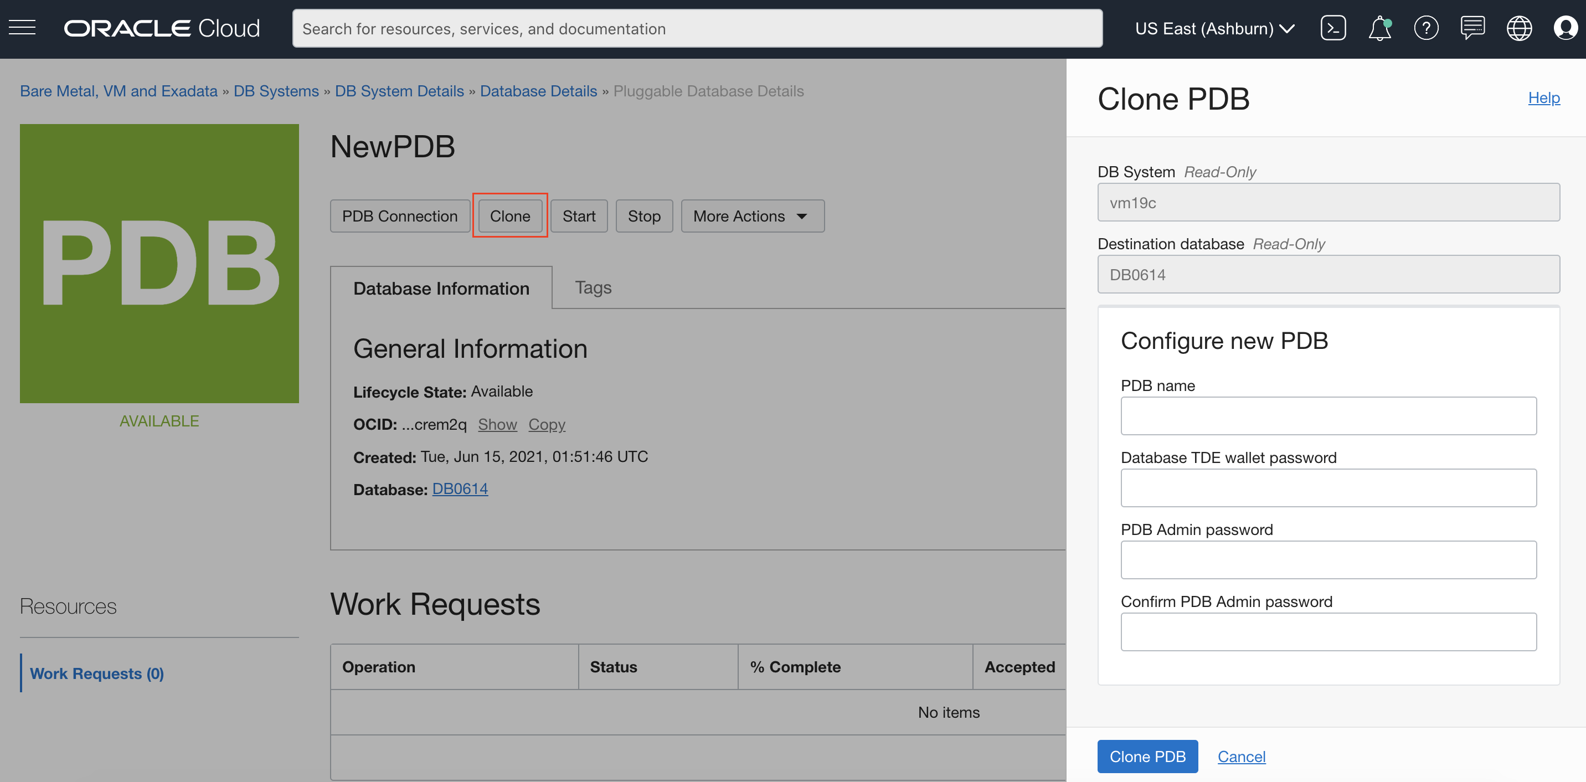Click the PDB Connection button
Image resolution: width=1586 pixels, height=782 pixels.
(400, 216)
